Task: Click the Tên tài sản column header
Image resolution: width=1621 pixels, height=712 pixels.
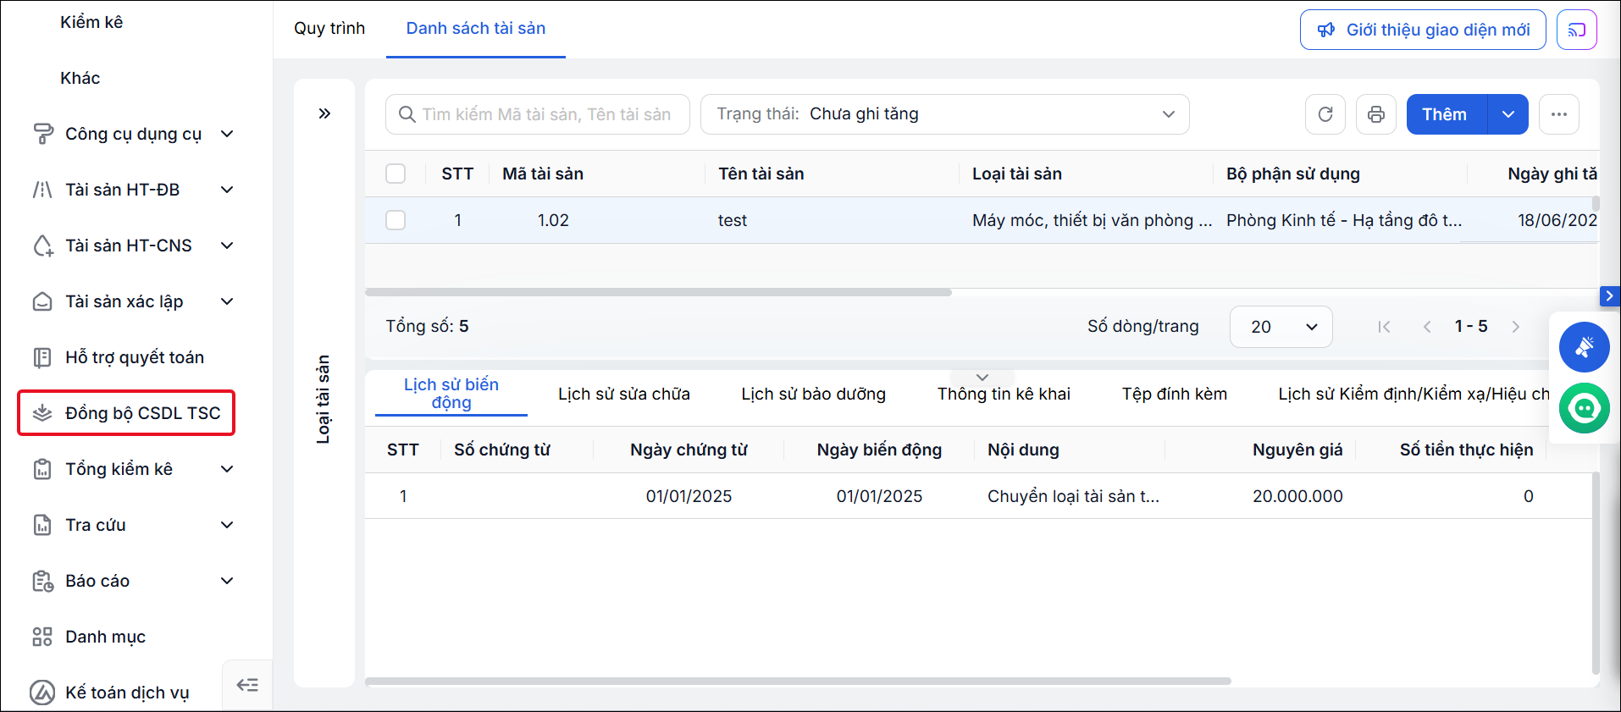Action: (x=761, y=174)
